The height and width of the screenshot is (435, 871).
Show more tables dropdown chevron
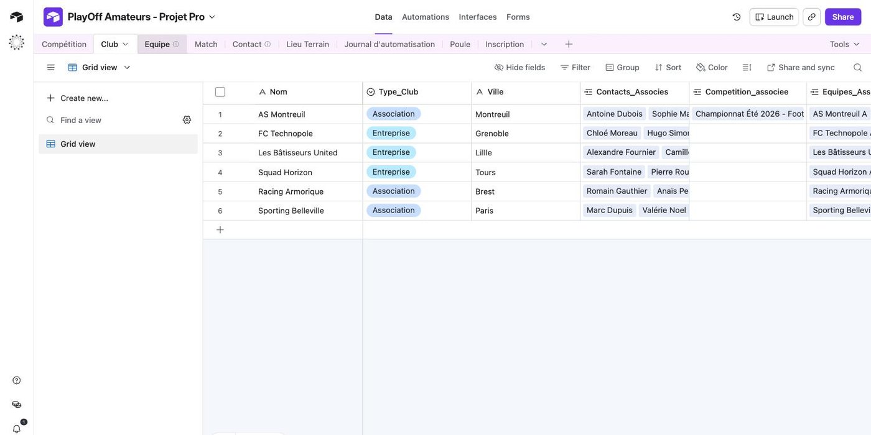pyautogui.click(x=544, y=44)
